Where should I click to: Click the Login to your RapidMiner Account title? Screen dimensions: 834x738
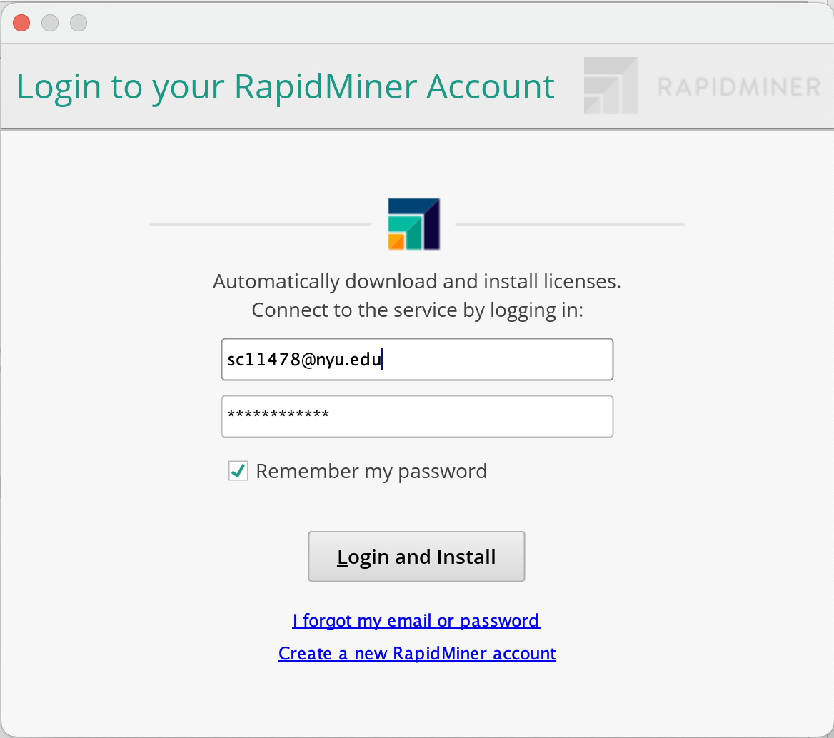coord(285,86)
